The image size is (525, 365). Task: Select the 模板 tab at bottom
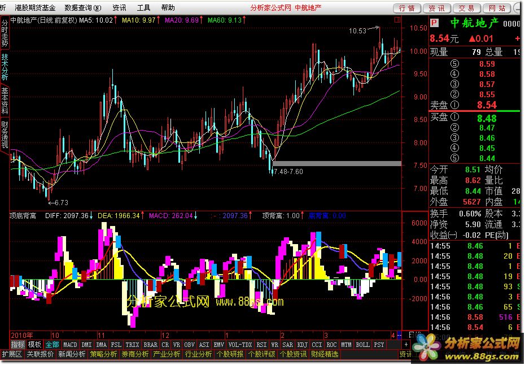34,345
